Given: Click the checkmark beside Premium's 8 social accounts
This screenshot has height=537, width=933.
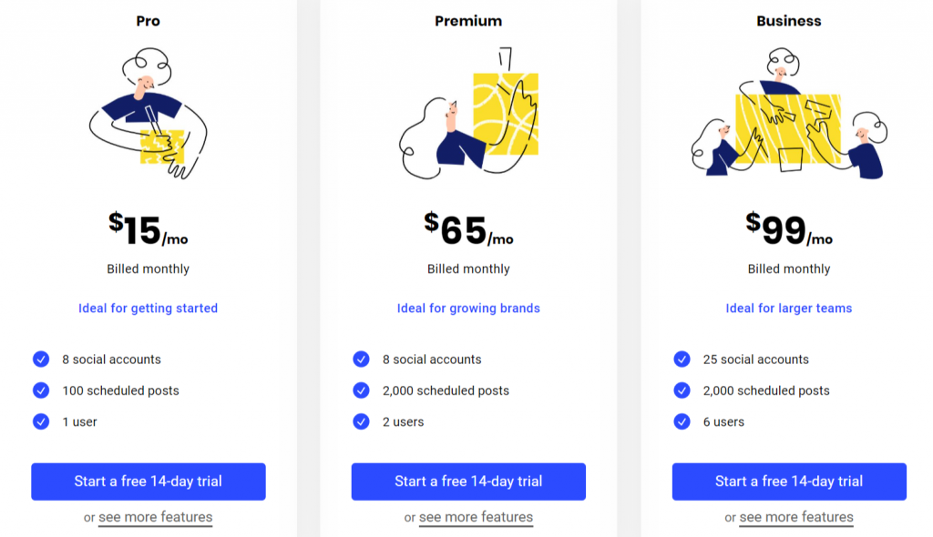Looking at the screenshot, I should click(x=361, y=360).
